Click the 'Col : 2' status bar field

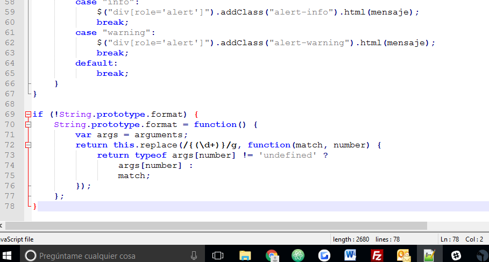[474, 239]
